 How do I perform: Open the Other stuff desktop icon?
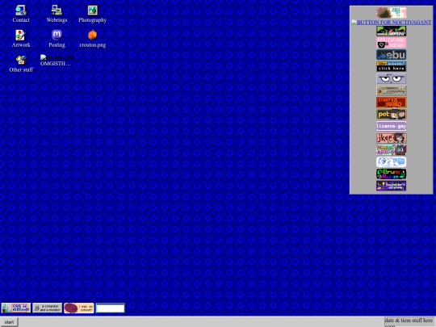[x=21, y=64]
